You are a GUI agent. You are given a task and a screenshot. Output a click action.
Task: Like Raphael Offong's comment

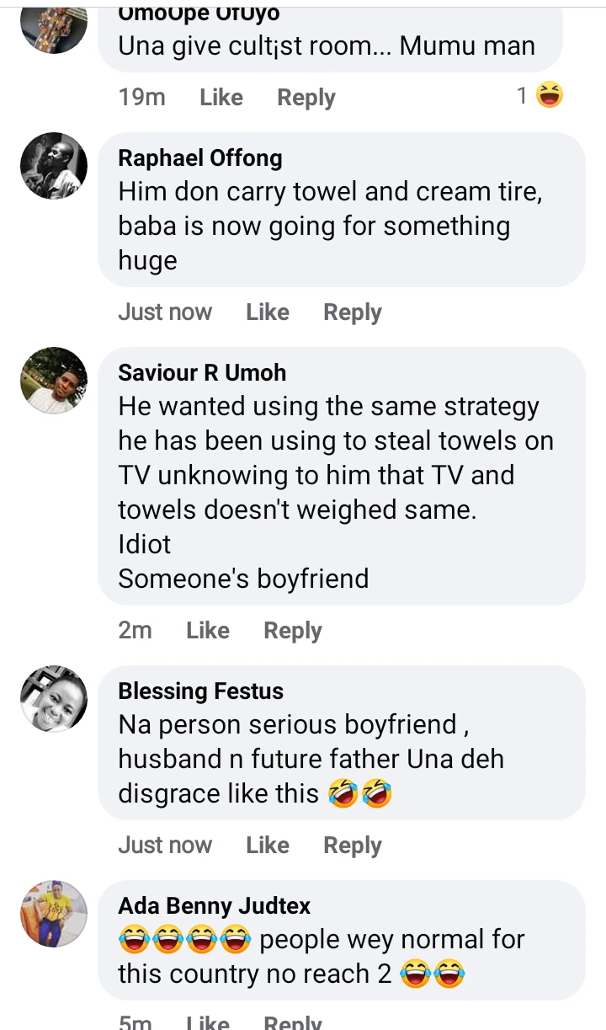(x=267, y=312)
